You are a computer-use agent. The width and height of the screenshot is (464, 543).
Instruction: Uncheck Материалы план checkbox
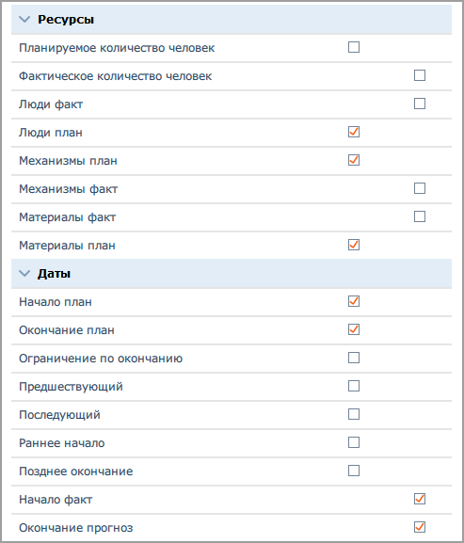tap(354, 245)
